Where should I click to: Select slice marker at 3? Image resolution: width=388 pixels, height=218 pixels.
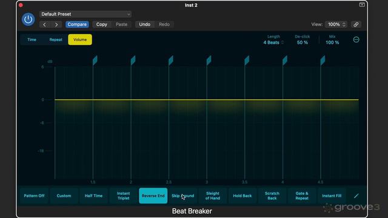[209, 61]
